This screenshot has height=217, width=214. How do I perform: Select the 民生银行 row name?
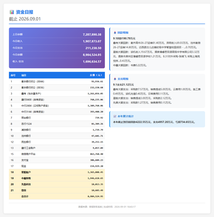pos(26,142)
